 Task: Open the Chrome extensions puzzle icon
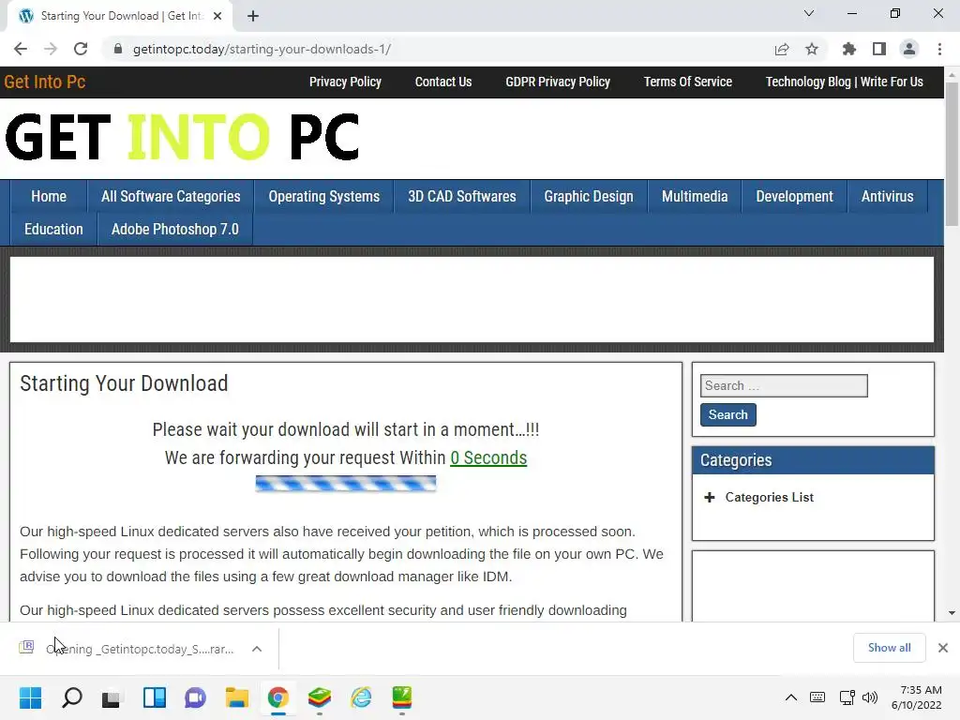[848, 49]
